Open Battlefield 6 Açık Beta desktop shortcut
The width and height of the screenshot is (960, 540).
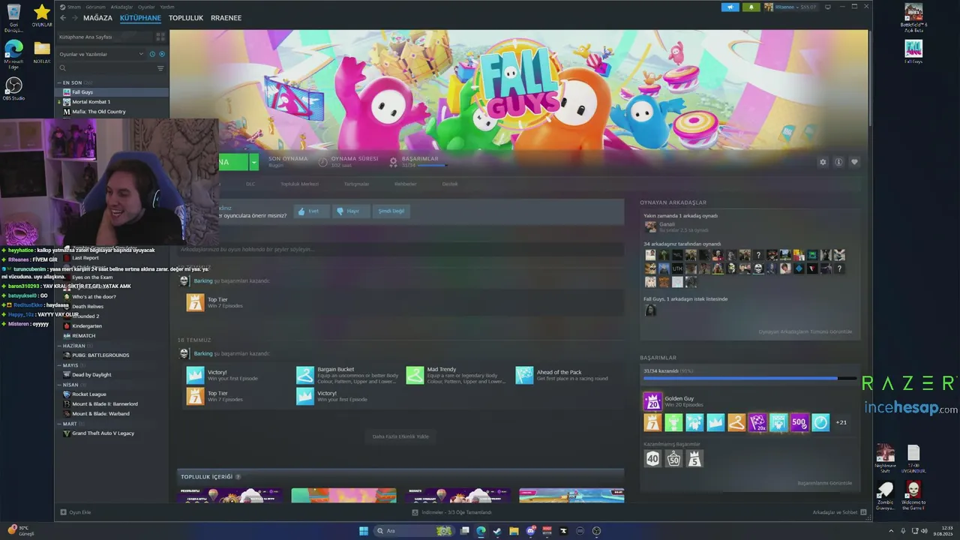coord(913,16)
